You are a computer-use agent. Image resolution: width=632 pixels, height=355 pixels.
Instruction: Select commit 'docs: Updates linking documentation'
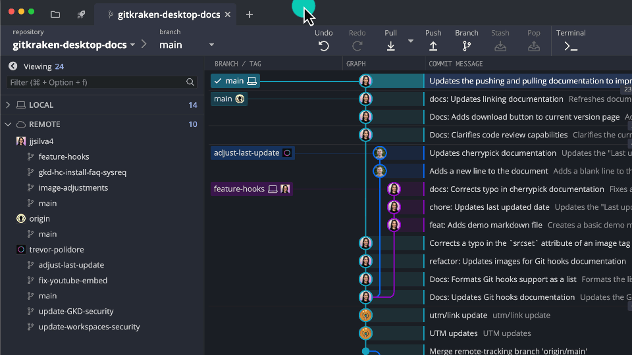pyautogui.click(x=496, y=99)
